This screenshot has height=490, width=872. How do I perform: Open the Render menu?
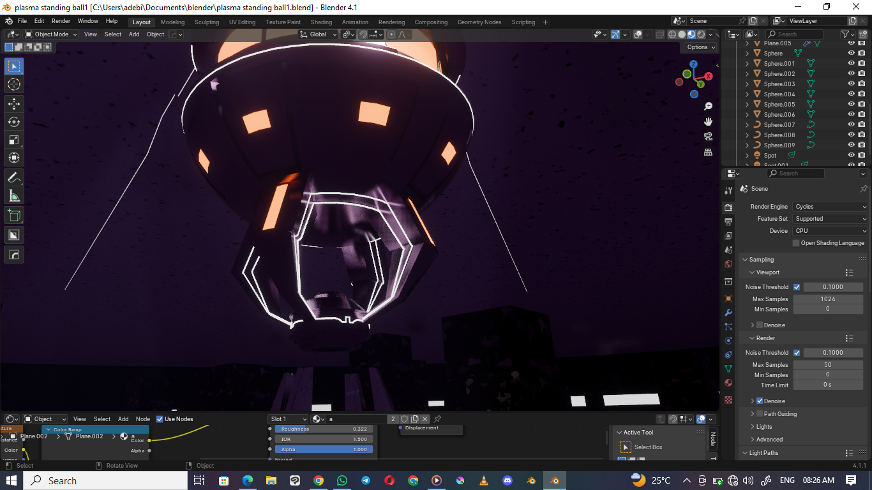tap(61, 21)
